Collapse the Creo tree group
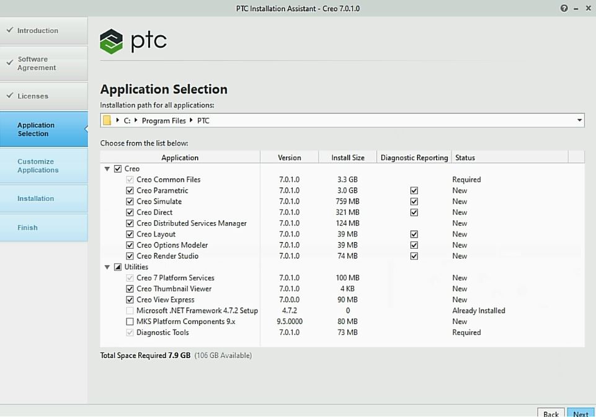The image size is (596, 417). coord(107,169)
